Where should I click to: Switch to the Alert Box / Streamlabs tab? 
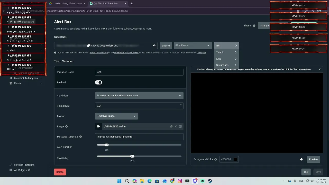click(108, 4)
